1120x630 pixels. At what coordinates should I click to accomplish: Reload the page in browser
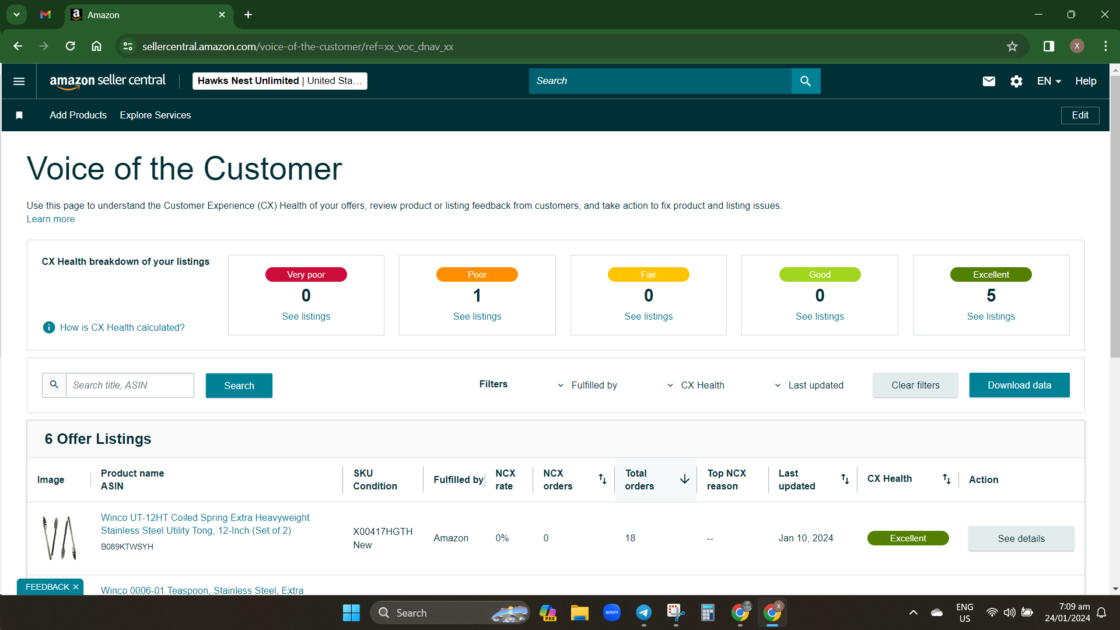pos(70,46)
